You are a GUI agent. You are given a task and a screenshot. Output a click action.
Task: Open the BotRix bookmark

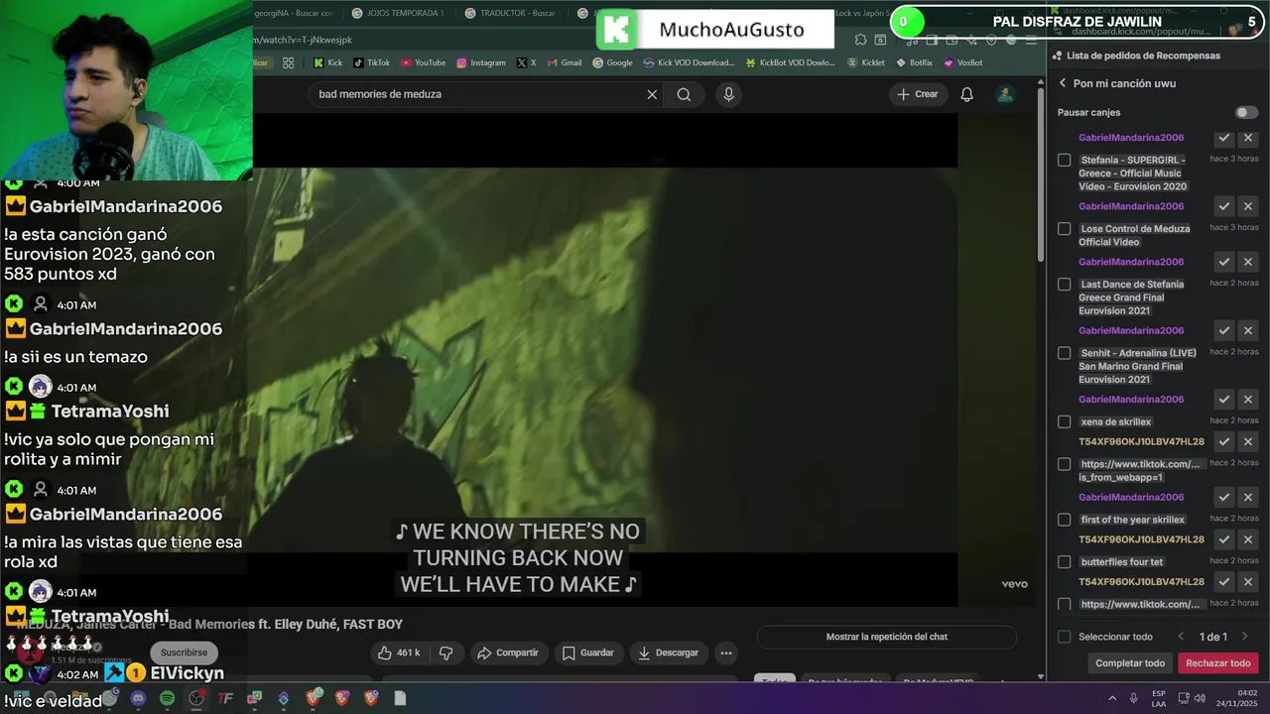pos(913,62)
